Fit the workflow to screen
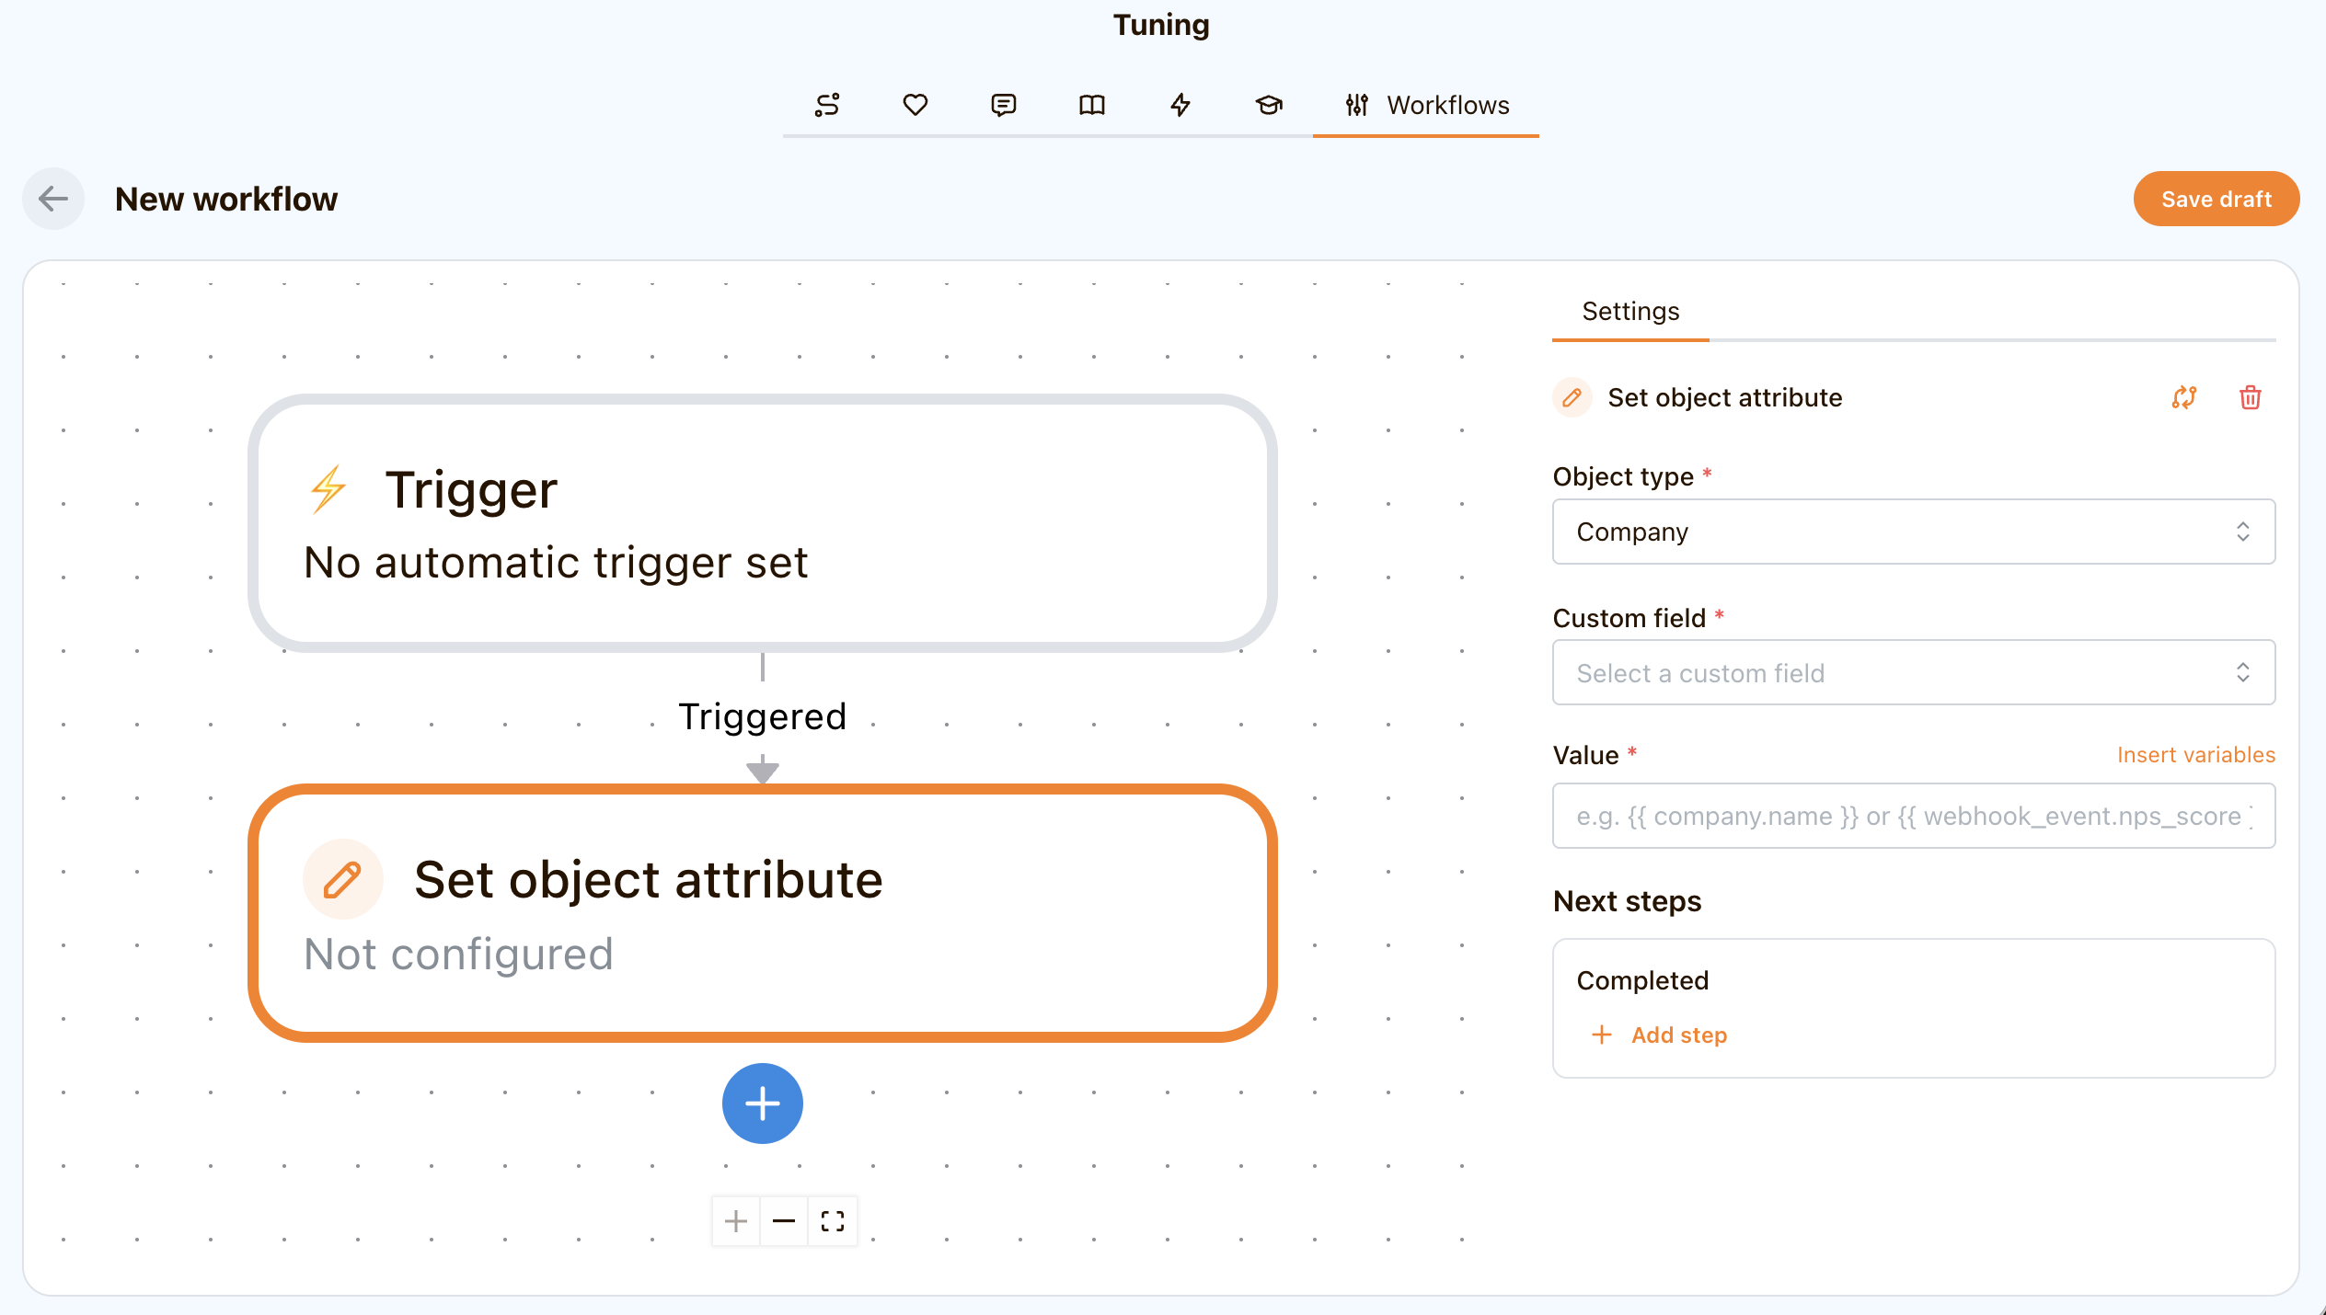Screen dimensions: 2326x1315 (833, 1221)
